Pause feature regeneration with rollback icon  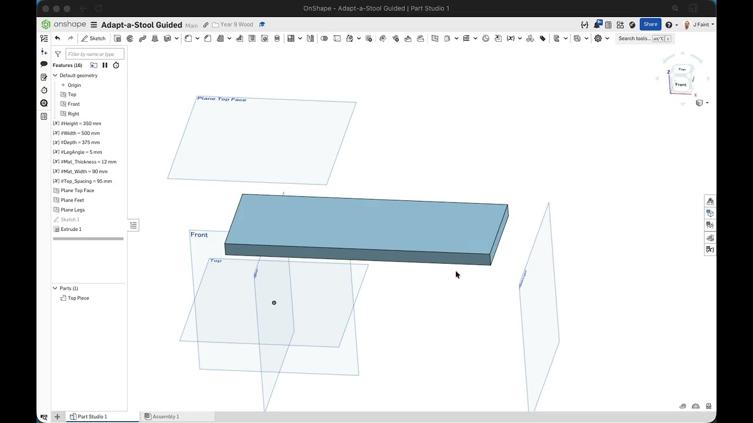click(105, 65)
